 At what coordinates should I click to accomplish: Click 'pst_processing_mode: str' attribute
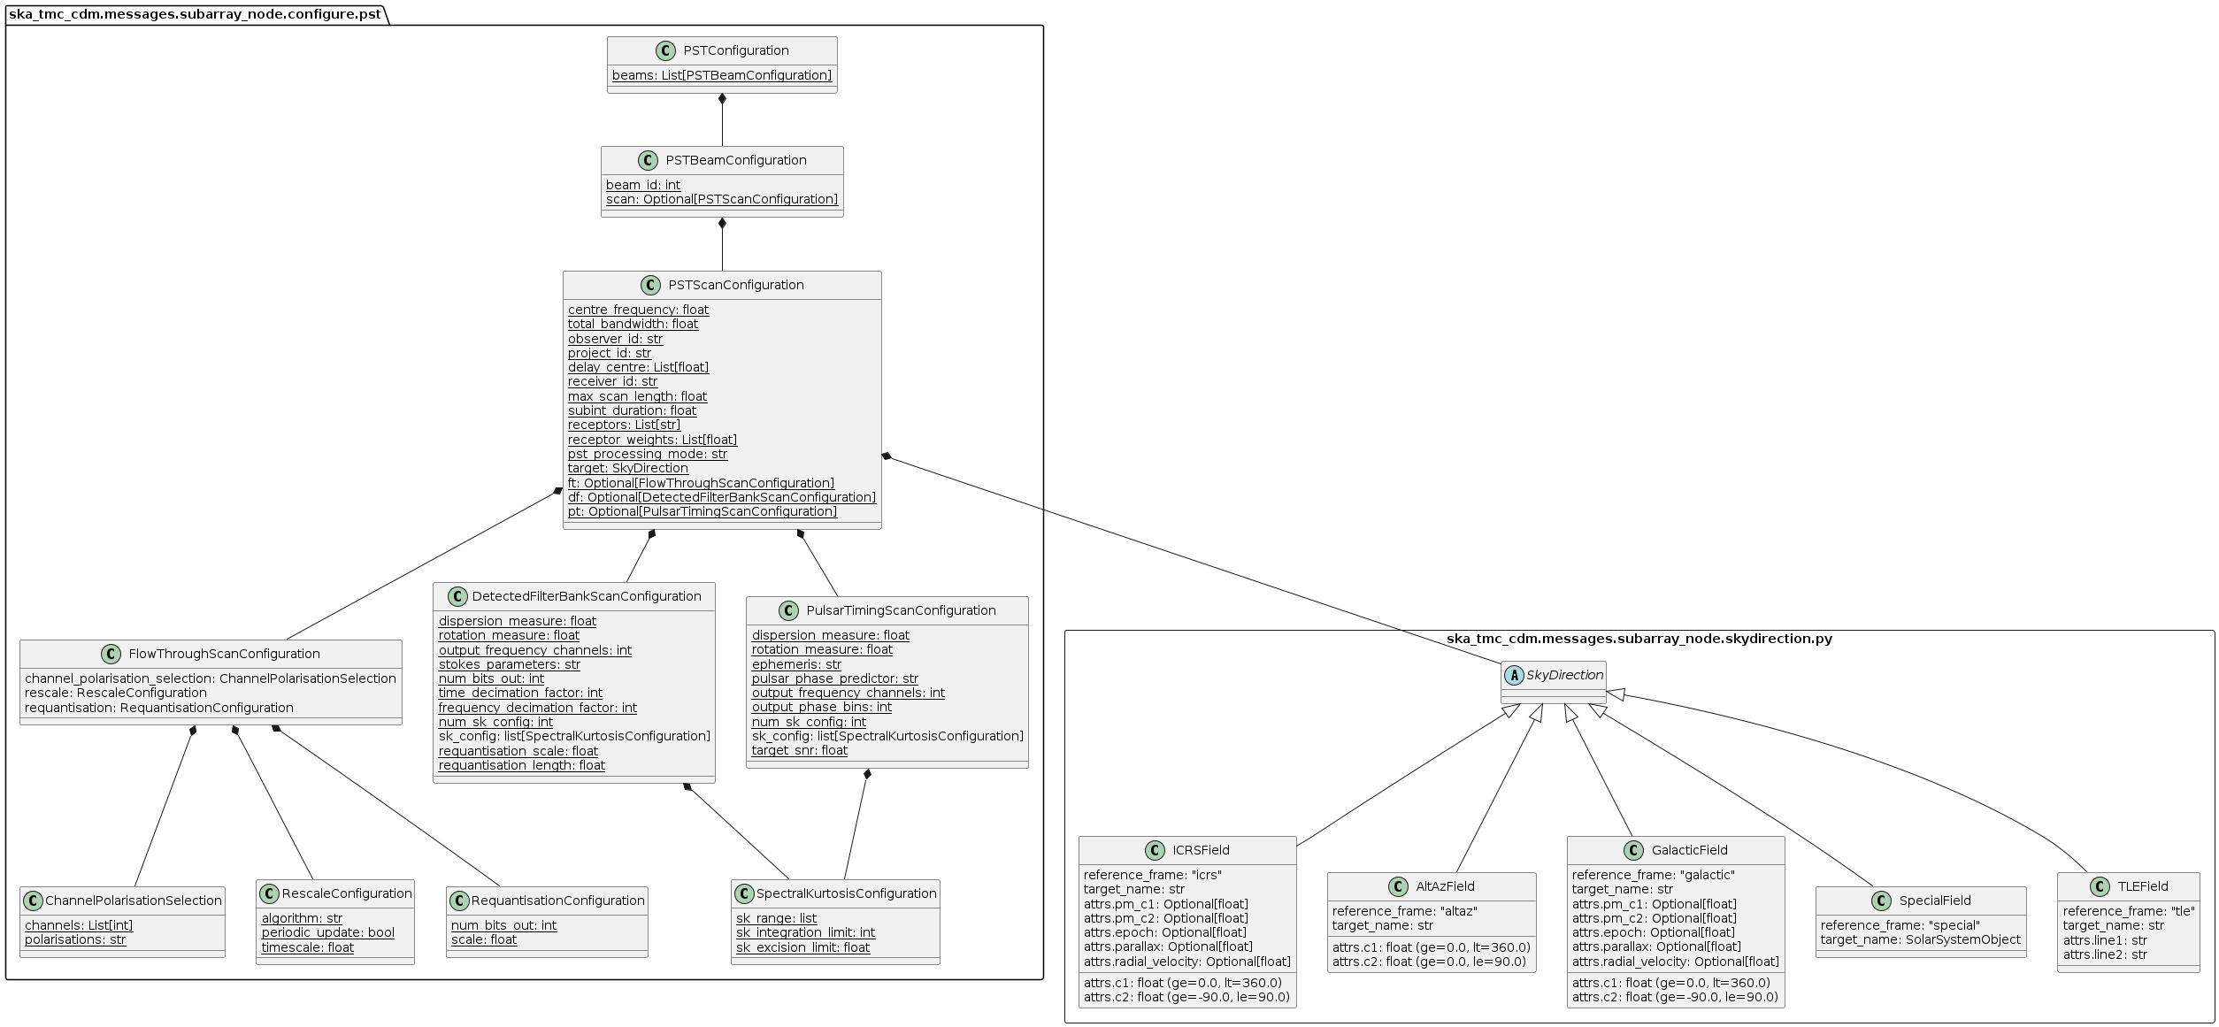coord(648,455)
